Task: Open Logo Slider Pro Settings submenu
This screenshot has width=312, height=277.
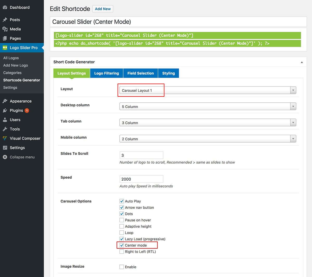Action: [10, 88]
